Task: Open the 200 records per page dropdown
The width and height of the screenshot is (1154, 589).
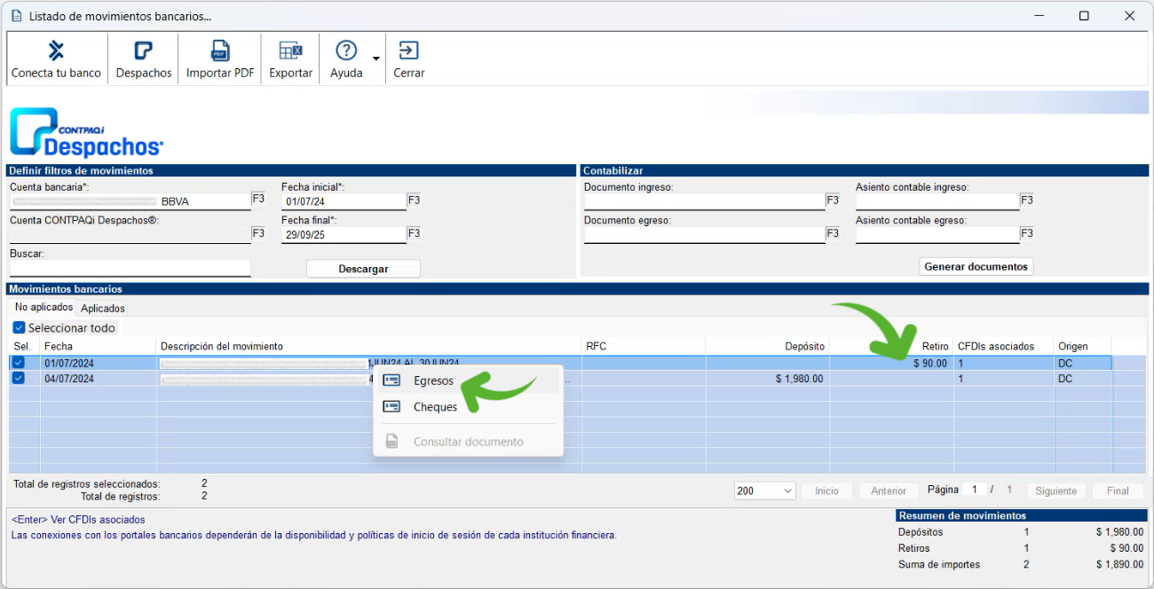Action: [764, 491]
